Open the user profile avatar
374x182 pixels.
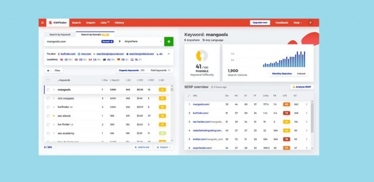[310, 23]
